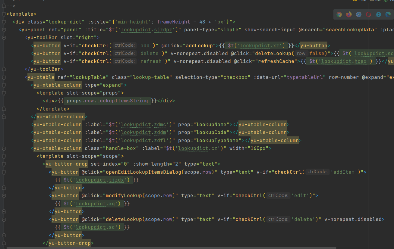Fold the yu-panel ref="panel" block
Image resolution: width=394 pixels, height=249 pixels.
3,30
